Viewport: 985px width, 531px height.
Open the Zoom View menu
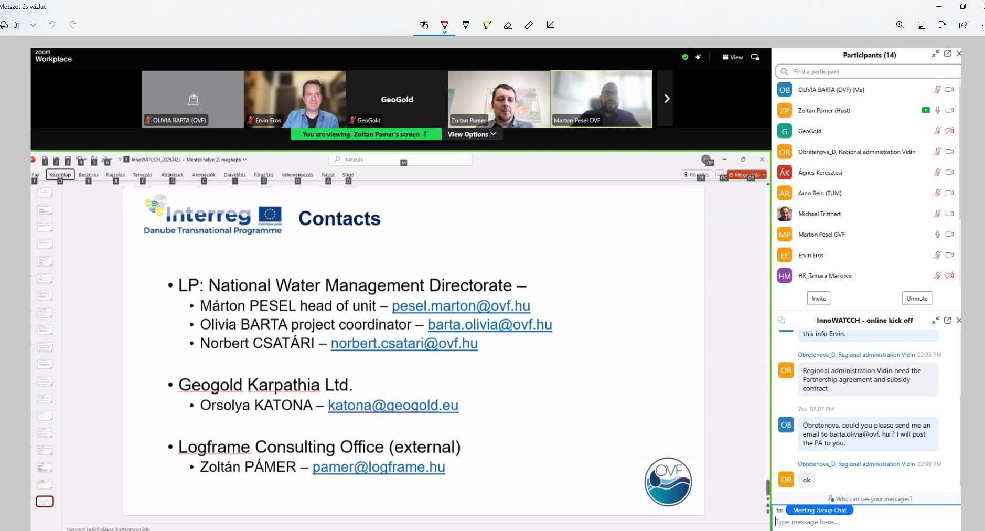733,57
